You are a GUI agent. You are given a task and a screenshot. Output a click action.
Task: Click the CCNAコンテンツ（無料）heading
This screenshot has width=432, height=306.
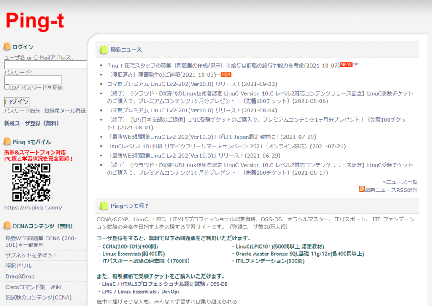click(43, 226)
